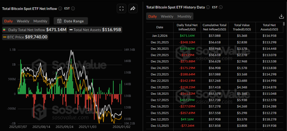The height and width of the screenshot is (131, 287).
Task: Click the share arrow icon above the chart
Action: [x=133, y=8]
